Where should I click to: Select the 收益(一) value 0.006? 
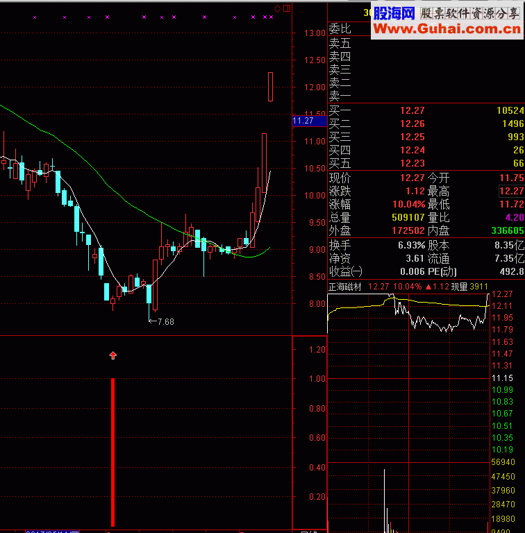pos(412,271)
